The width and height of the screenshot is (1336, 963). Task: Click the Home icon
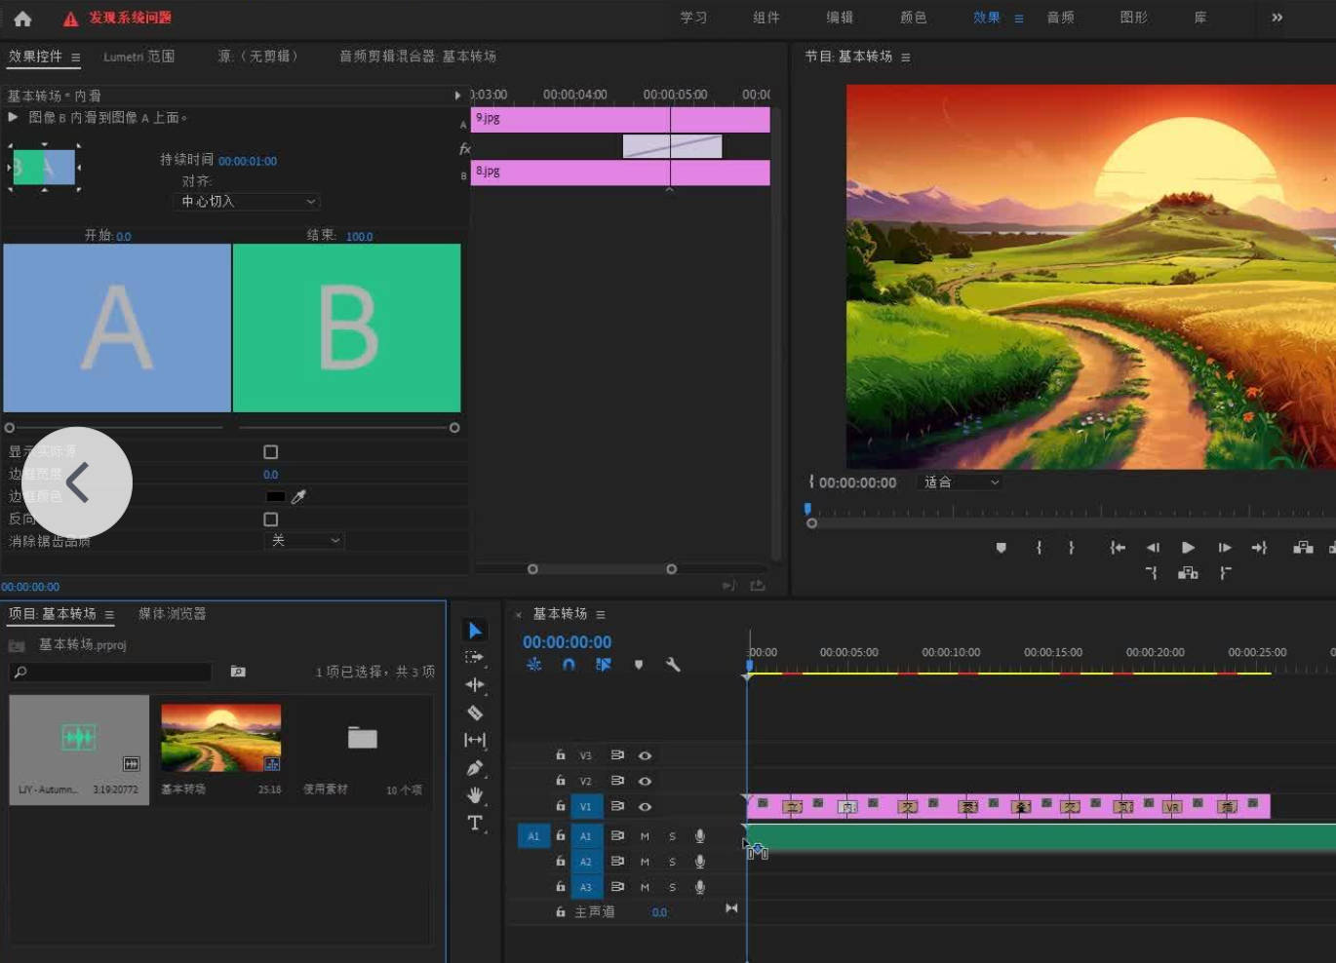pyautogui.click(x=22, y=18)
